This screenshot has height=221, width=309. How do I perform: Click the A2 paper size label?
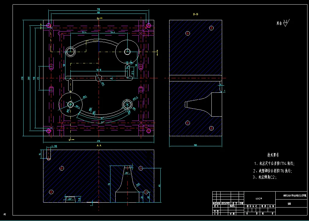(5, 214)
